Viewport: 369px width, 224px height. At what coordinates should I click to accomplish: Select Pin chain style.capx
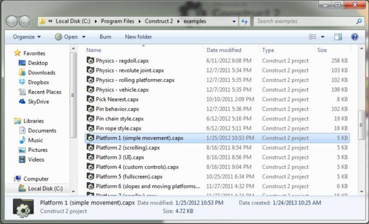coord(119,119)
